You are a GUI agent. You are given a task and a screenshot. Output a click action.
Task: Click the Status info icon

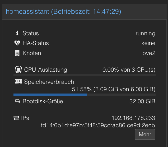pos(17,33)
